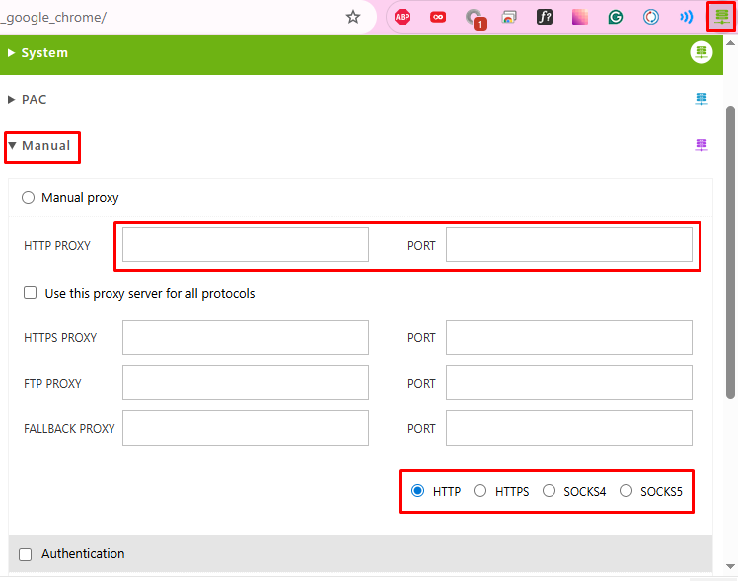
Task: Focus the FTP PROXY port field
Action: 568,383
